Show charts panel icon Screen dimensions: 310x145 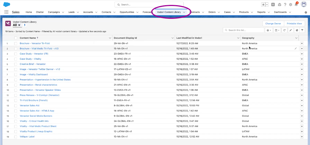[x=297, y=30]
